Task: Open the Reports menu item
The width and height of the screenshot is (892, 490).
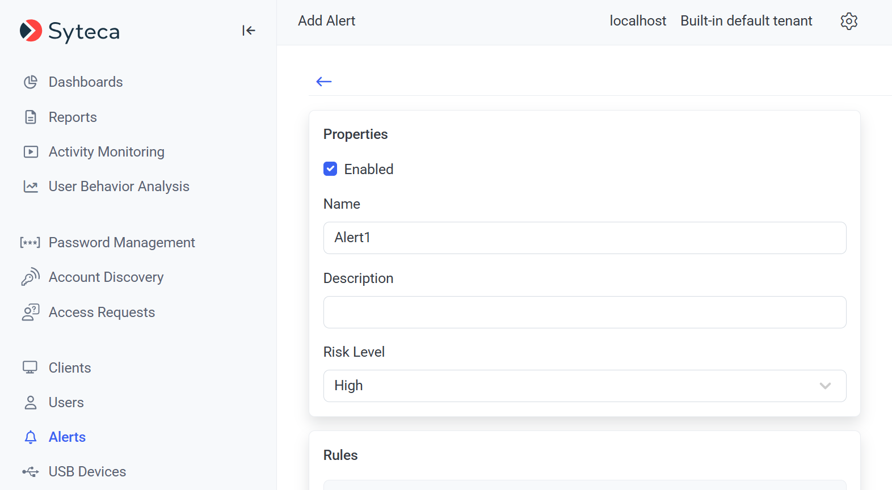Action: pos(73,117)
